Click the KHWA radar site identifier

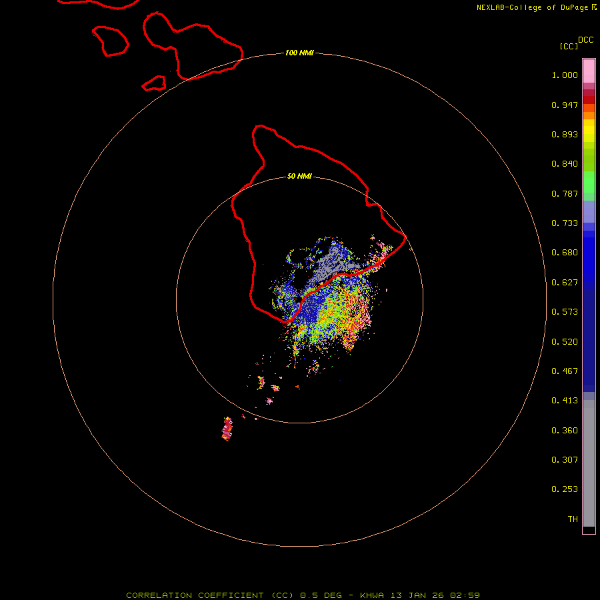click(x=371, y=595)
